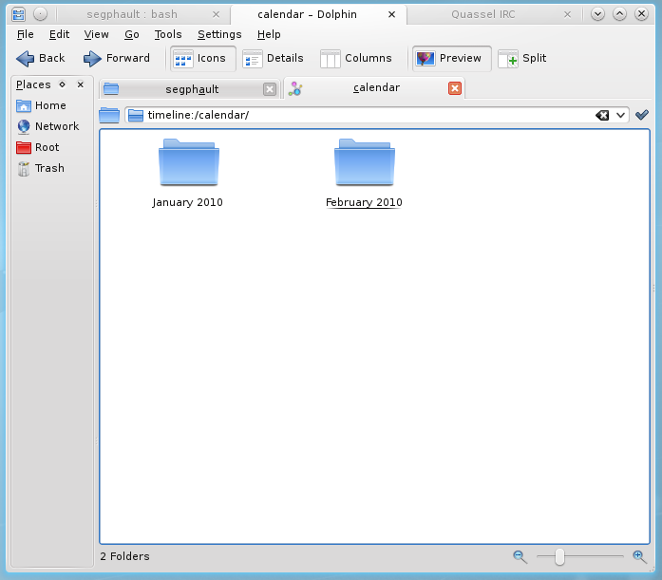Click the February 2010 folder label

point(364,202)
